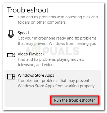Click 'folders on other computers' description text
The width and height of the screenshot is (107, 113).
coord(42,22)
